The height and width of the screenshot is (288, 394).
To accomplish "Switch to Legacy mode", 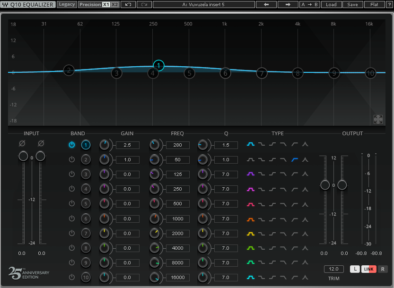I will click(x=67, y=5).
